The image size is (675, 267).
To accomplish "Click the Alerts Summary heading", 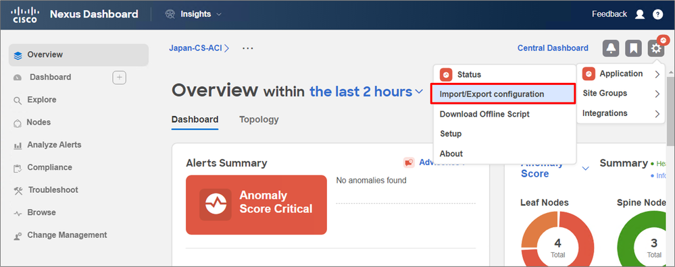I will coord(226,163).
